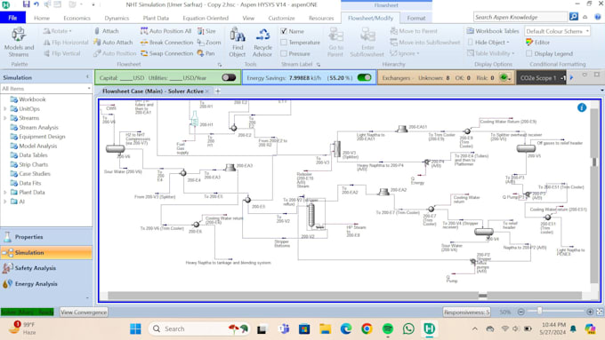The height and width of the screenshot is (340, 605).
Task: Switch to the Dynamics ribbon tab
Action: click(117, 18)
